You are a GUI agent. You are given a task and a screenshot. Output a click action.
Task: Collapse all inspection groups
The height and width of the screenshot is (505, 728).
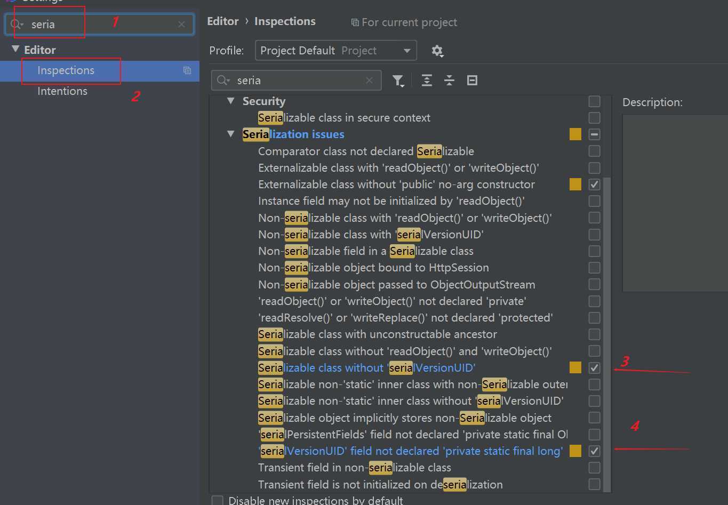449,81
